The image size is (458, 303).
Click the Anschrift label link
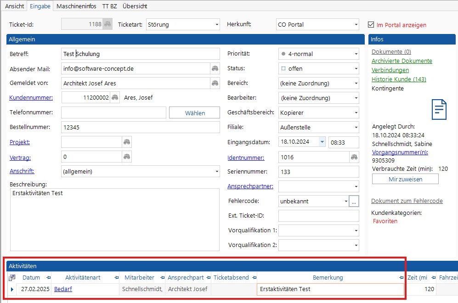[x=22, y=171]
